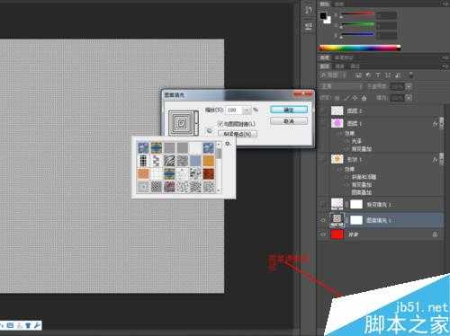Show the 渐变填充 1 layer

pyautogui.click(x=323, y=205)
